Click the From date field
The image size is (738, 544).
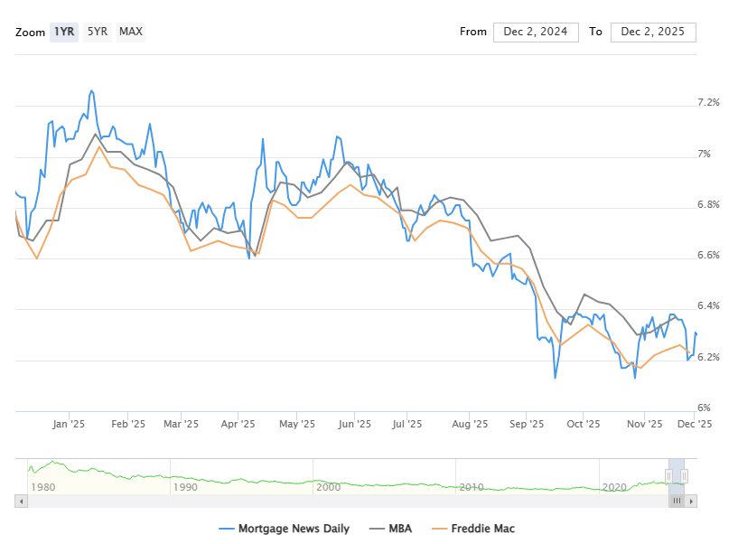536,32
